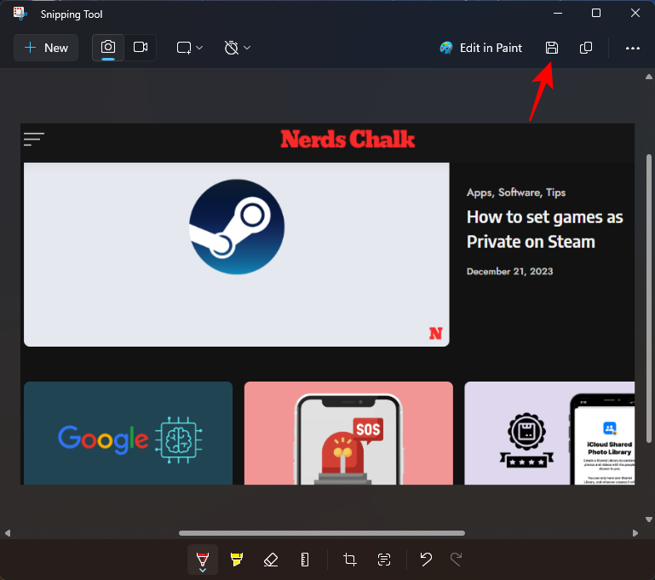This screenshot has width=655, height=580.
Task: Activate the Image crop tool
Action: pos(350,560)
